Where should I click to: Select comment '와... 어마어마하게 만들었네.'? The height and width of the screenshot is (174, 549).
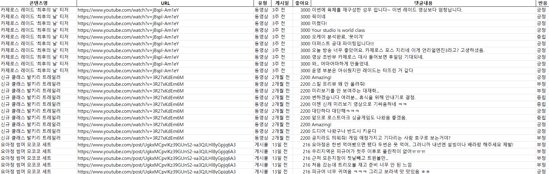click(341, 64)
